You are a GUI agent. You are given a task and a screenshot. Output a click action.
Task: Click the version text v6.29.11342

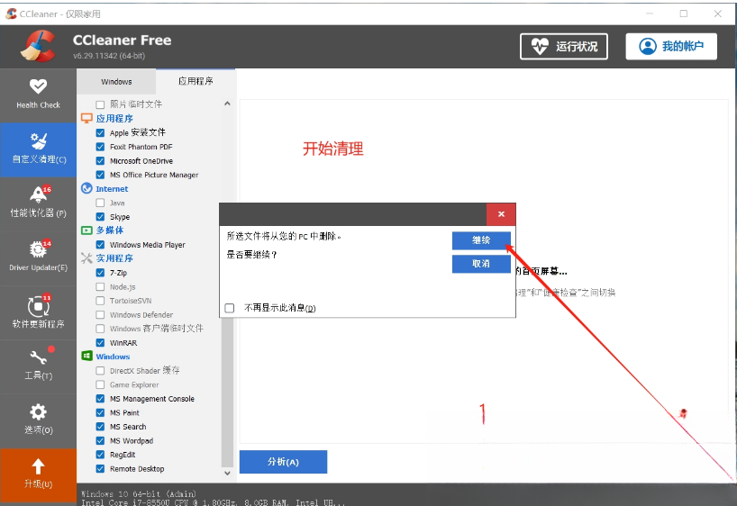coord(109,56)
